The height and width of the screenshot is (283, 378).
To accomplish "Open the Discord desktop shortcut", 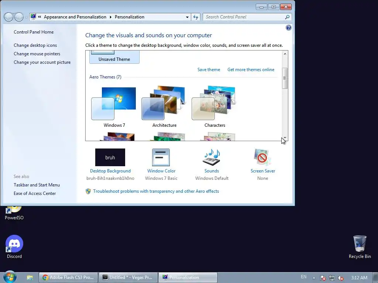I will point(14,247).
